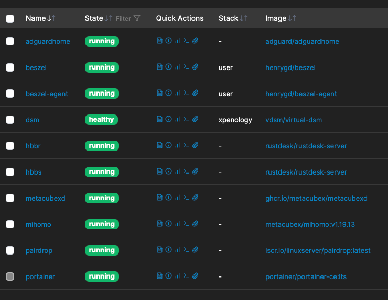
Task: Inspect the beszel container
Action: (168, 67)
